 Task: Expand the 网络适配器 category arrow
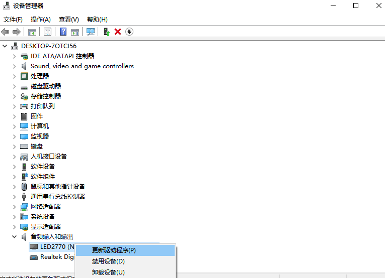coord(14,207)
